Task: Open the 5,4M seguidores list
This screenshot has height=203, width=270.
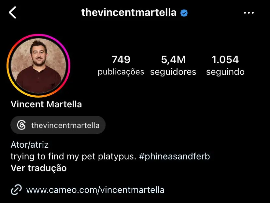Action: click(x=173, y=60)
